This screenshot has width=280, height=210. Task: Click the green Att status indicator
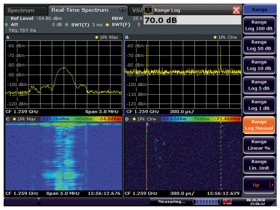pyautogui.click(x=7, y=24)
